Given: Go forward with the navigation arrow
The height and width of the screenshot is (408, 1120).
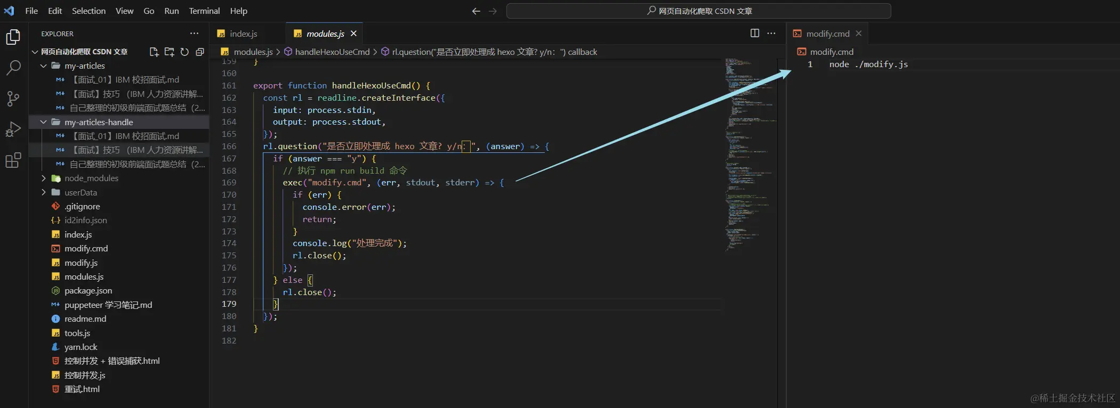Looking at the screenshot, I should pyautogui.click(x=493, y=11).
